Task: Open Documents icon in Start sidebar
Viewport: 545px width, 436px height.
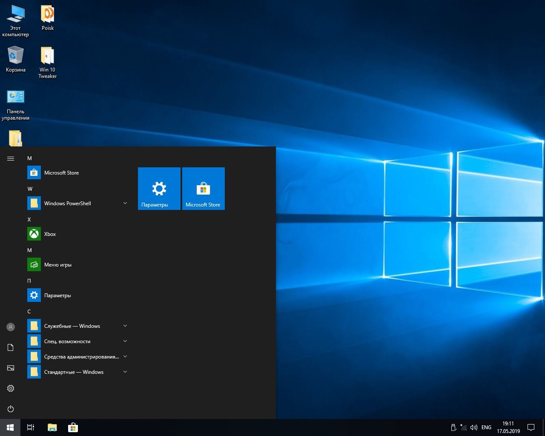Action: tap(11, 347)
